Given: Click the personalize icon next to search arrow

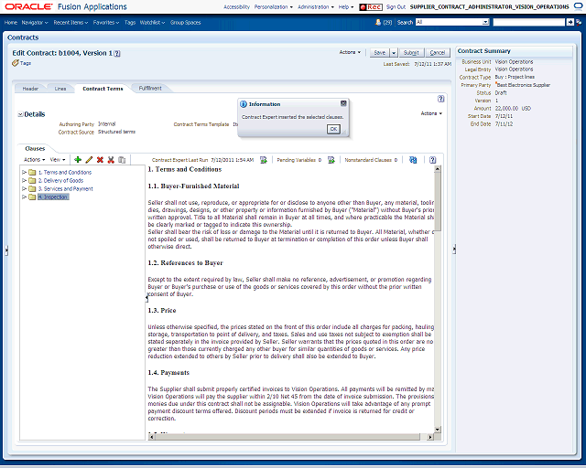Looking at the screenshot, I should [578, 22].
